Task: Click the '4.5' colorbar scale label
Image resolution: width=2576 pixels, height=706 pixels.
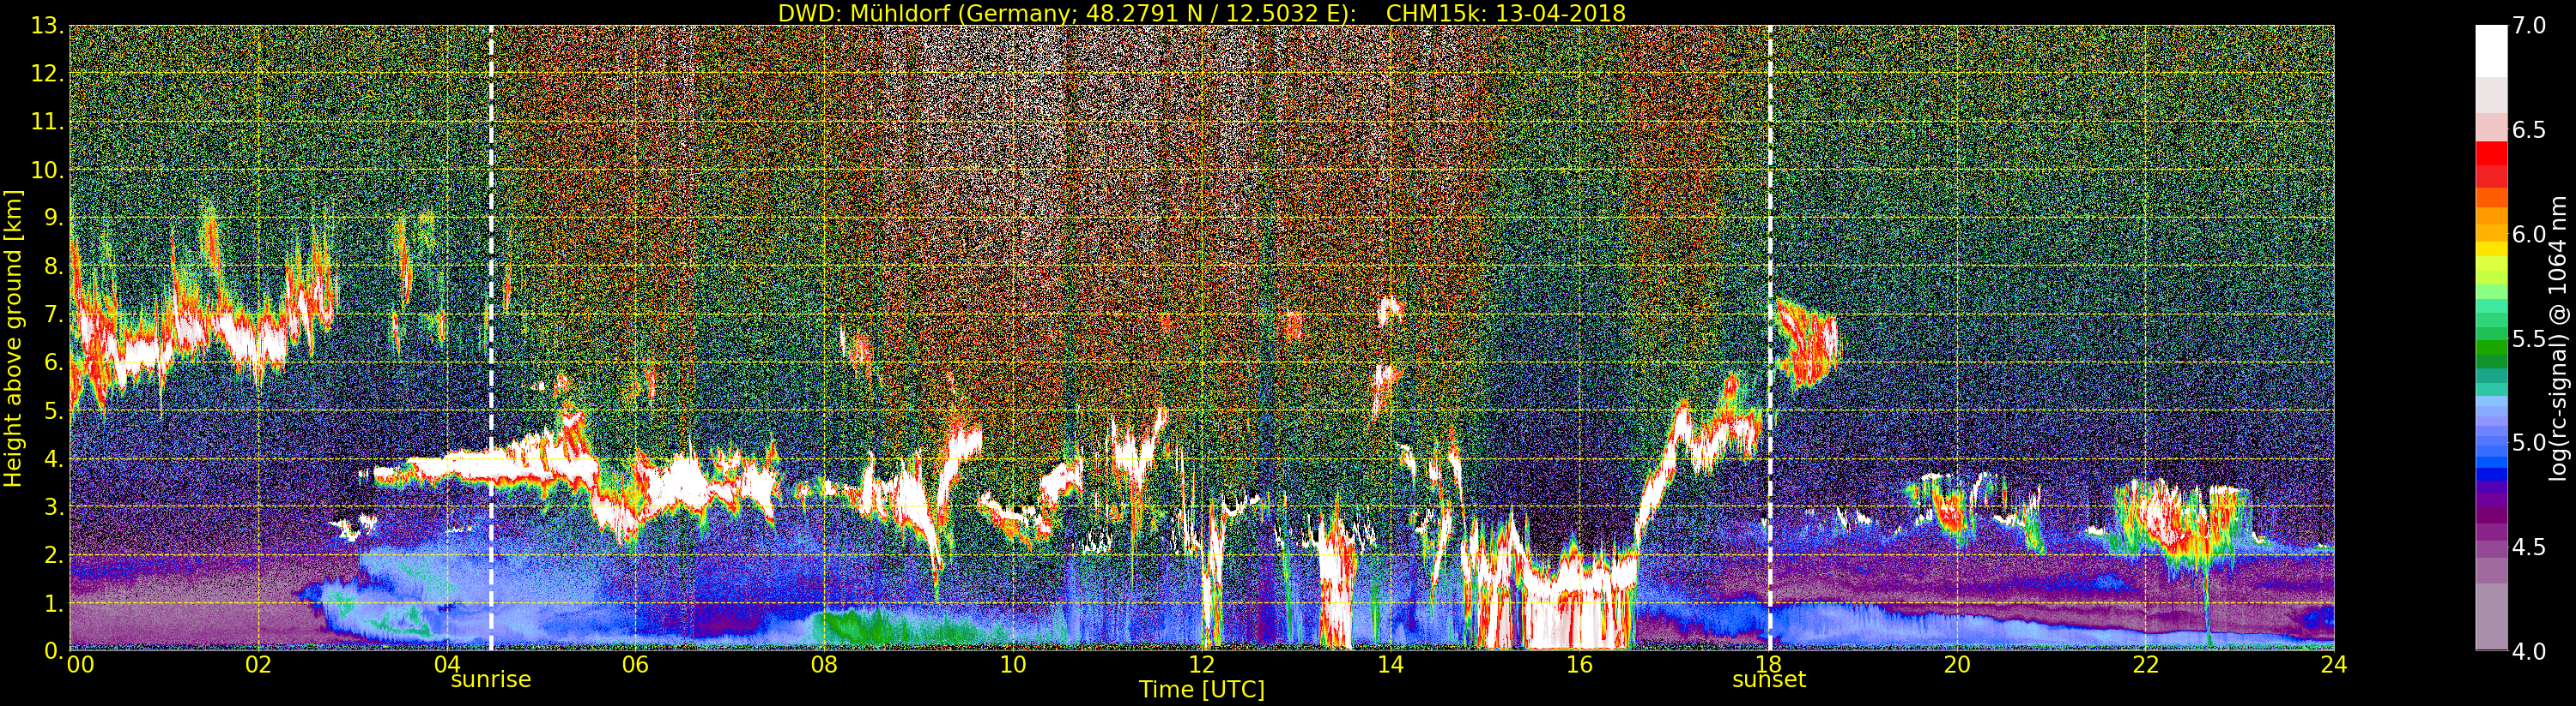Action: click(2529, 547)
